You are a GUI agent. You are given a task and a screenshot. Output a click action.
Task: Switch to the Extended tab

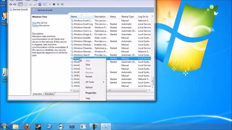point(37,94)
